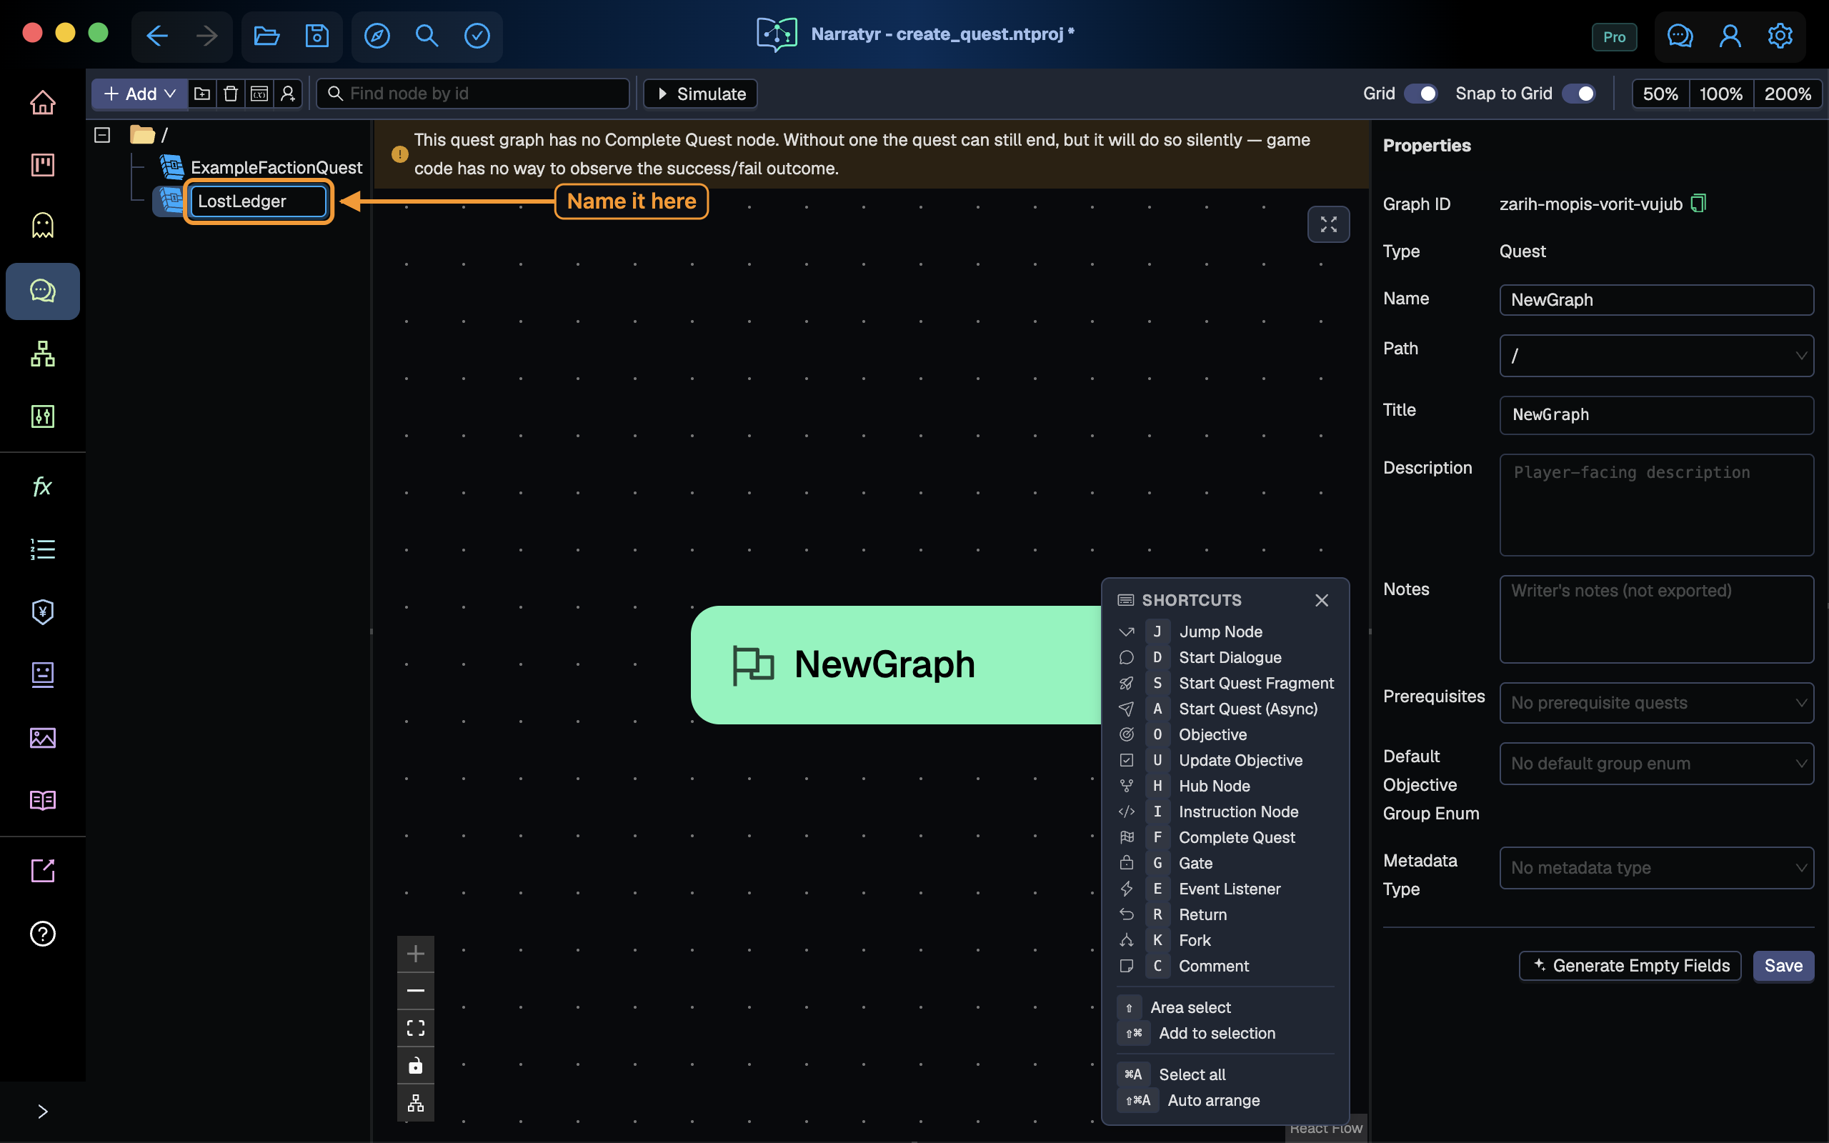Click the Description text area
Image resolution: width=1829 pixels, height=1143 pixels.
tap(1656, 505)
